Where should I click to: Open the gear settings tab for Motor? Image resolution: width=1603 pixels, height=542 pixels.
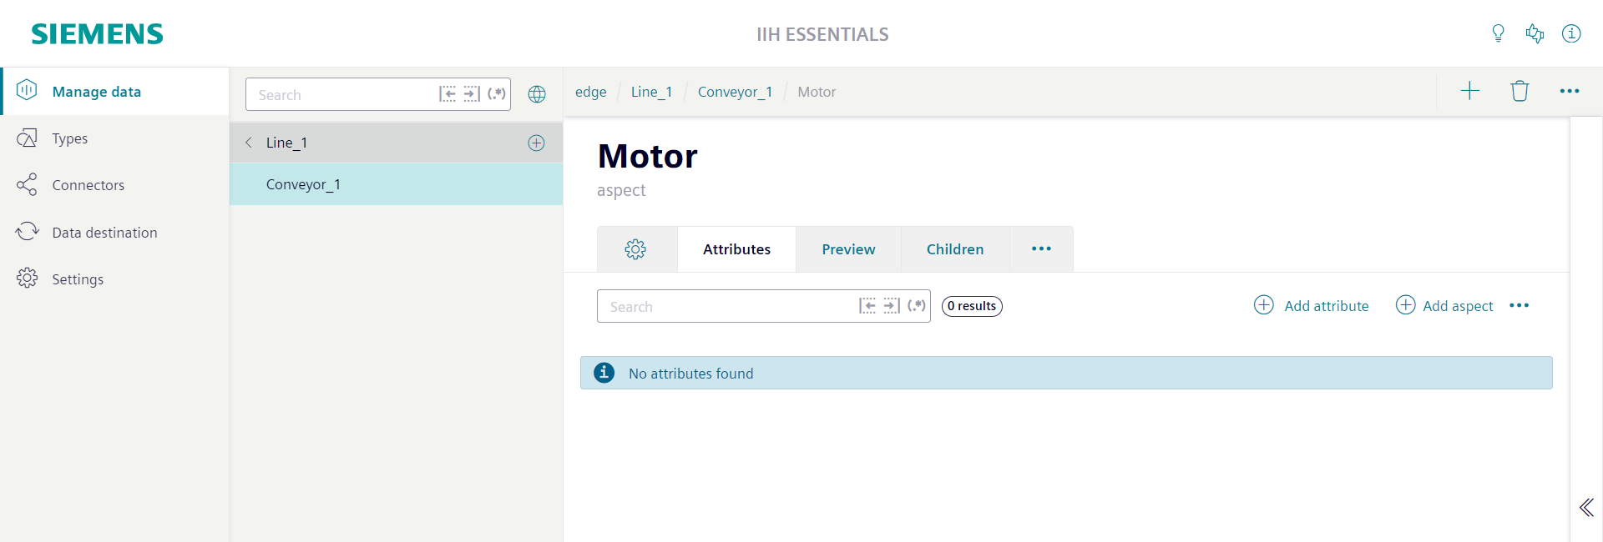pos(635,249)
